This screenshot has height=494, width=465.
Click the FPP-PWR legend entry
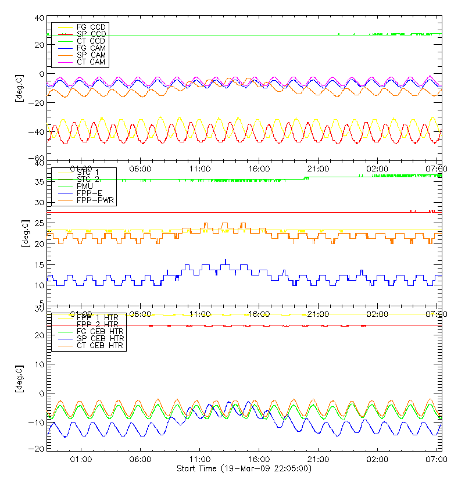[93, 201]
